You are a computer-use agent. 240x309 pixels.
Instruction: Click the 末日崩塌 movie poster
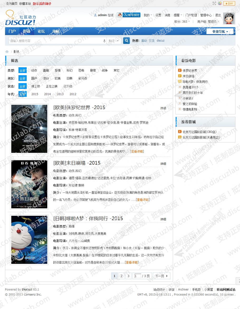29,184
